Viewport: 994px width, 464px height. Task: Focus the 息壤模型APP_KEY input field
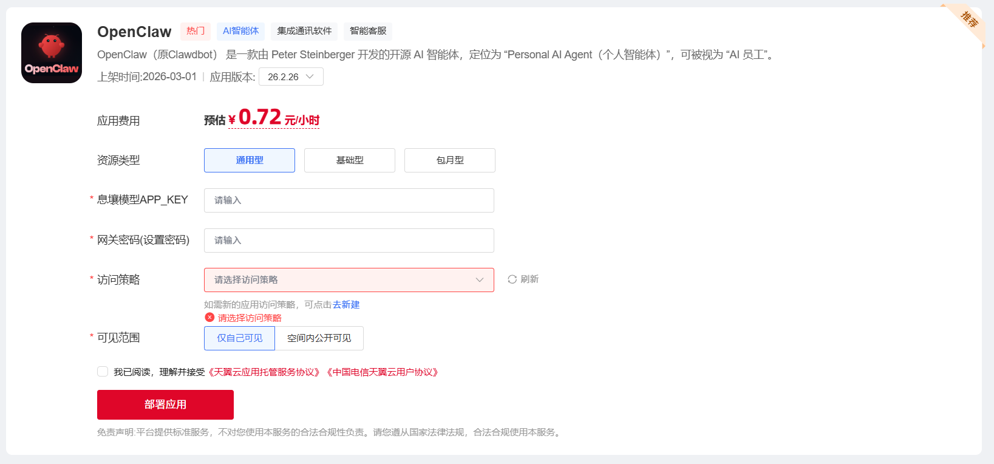(349, 200)
